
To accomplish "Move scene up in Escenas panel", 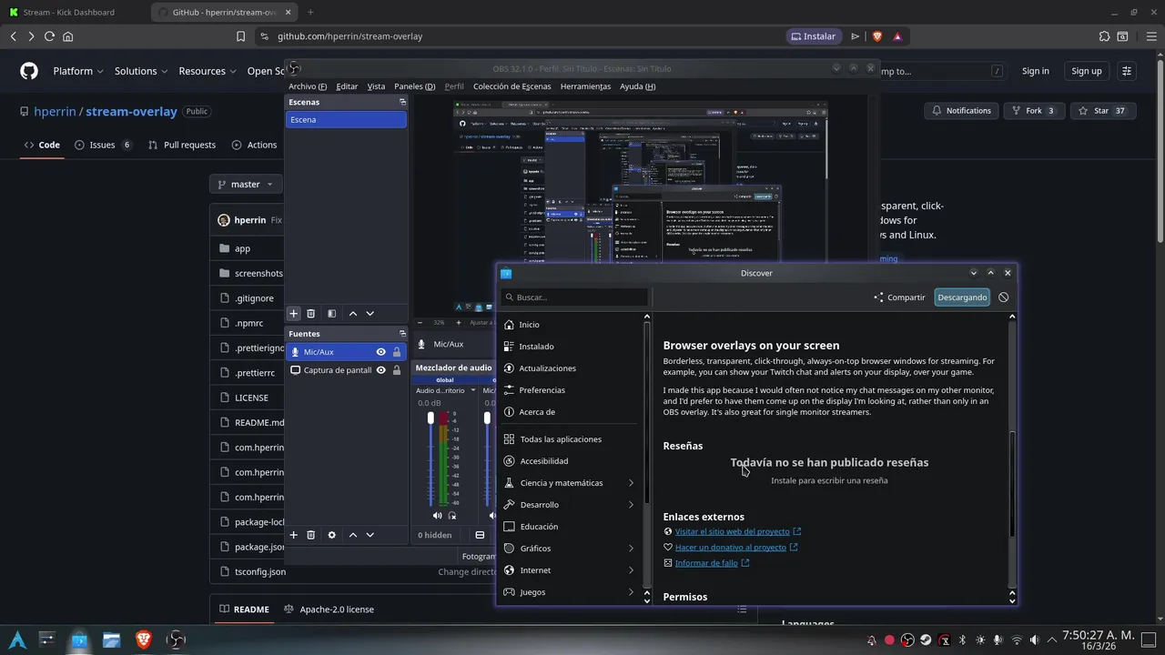I will [353, 313].
